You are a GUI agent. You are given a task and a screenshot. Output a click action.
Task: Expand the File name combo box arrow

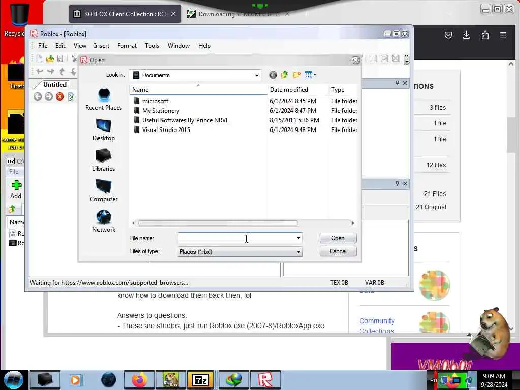(x=298, y=238)
